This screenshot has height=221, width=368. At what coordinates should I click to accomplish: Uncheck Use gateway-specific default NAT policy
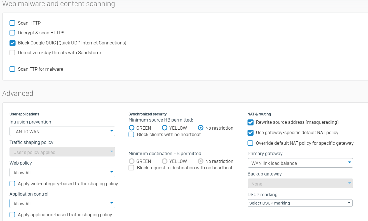(x=250, y=132)
